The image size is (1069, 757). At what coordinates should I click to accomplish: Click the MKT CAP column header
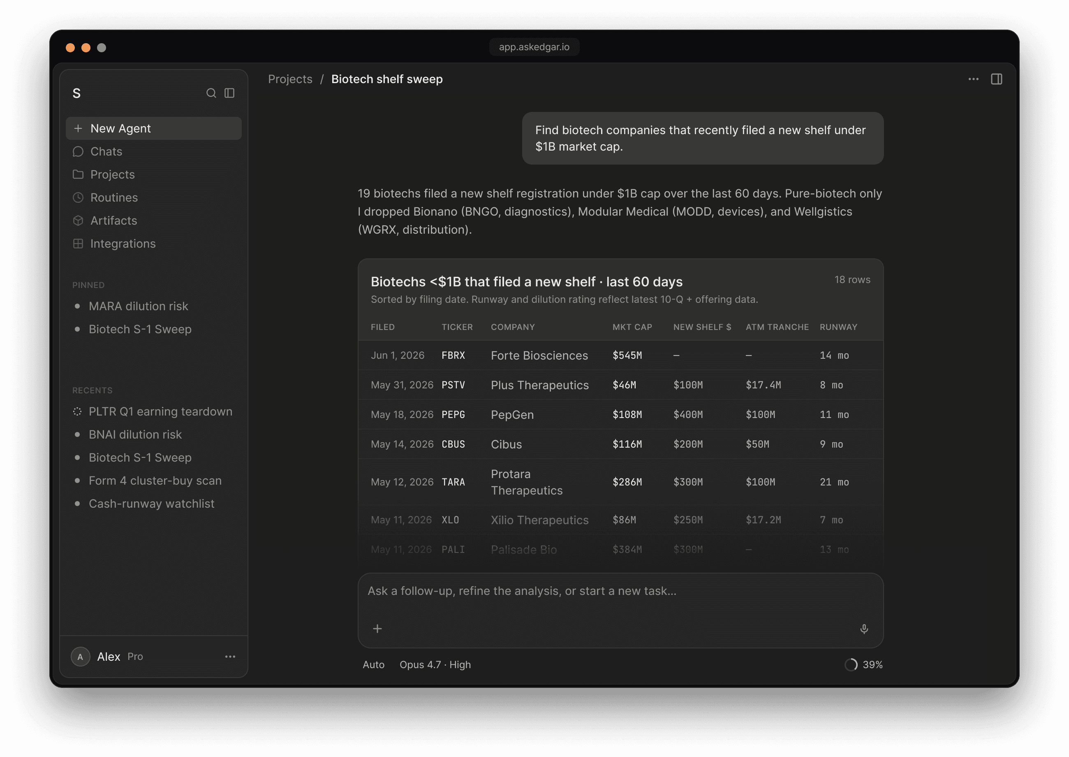(632, 327)
